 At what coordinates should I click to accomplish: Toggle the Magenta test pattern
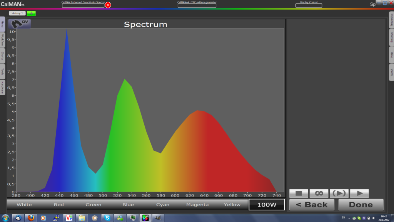click(x=197, y=205)
